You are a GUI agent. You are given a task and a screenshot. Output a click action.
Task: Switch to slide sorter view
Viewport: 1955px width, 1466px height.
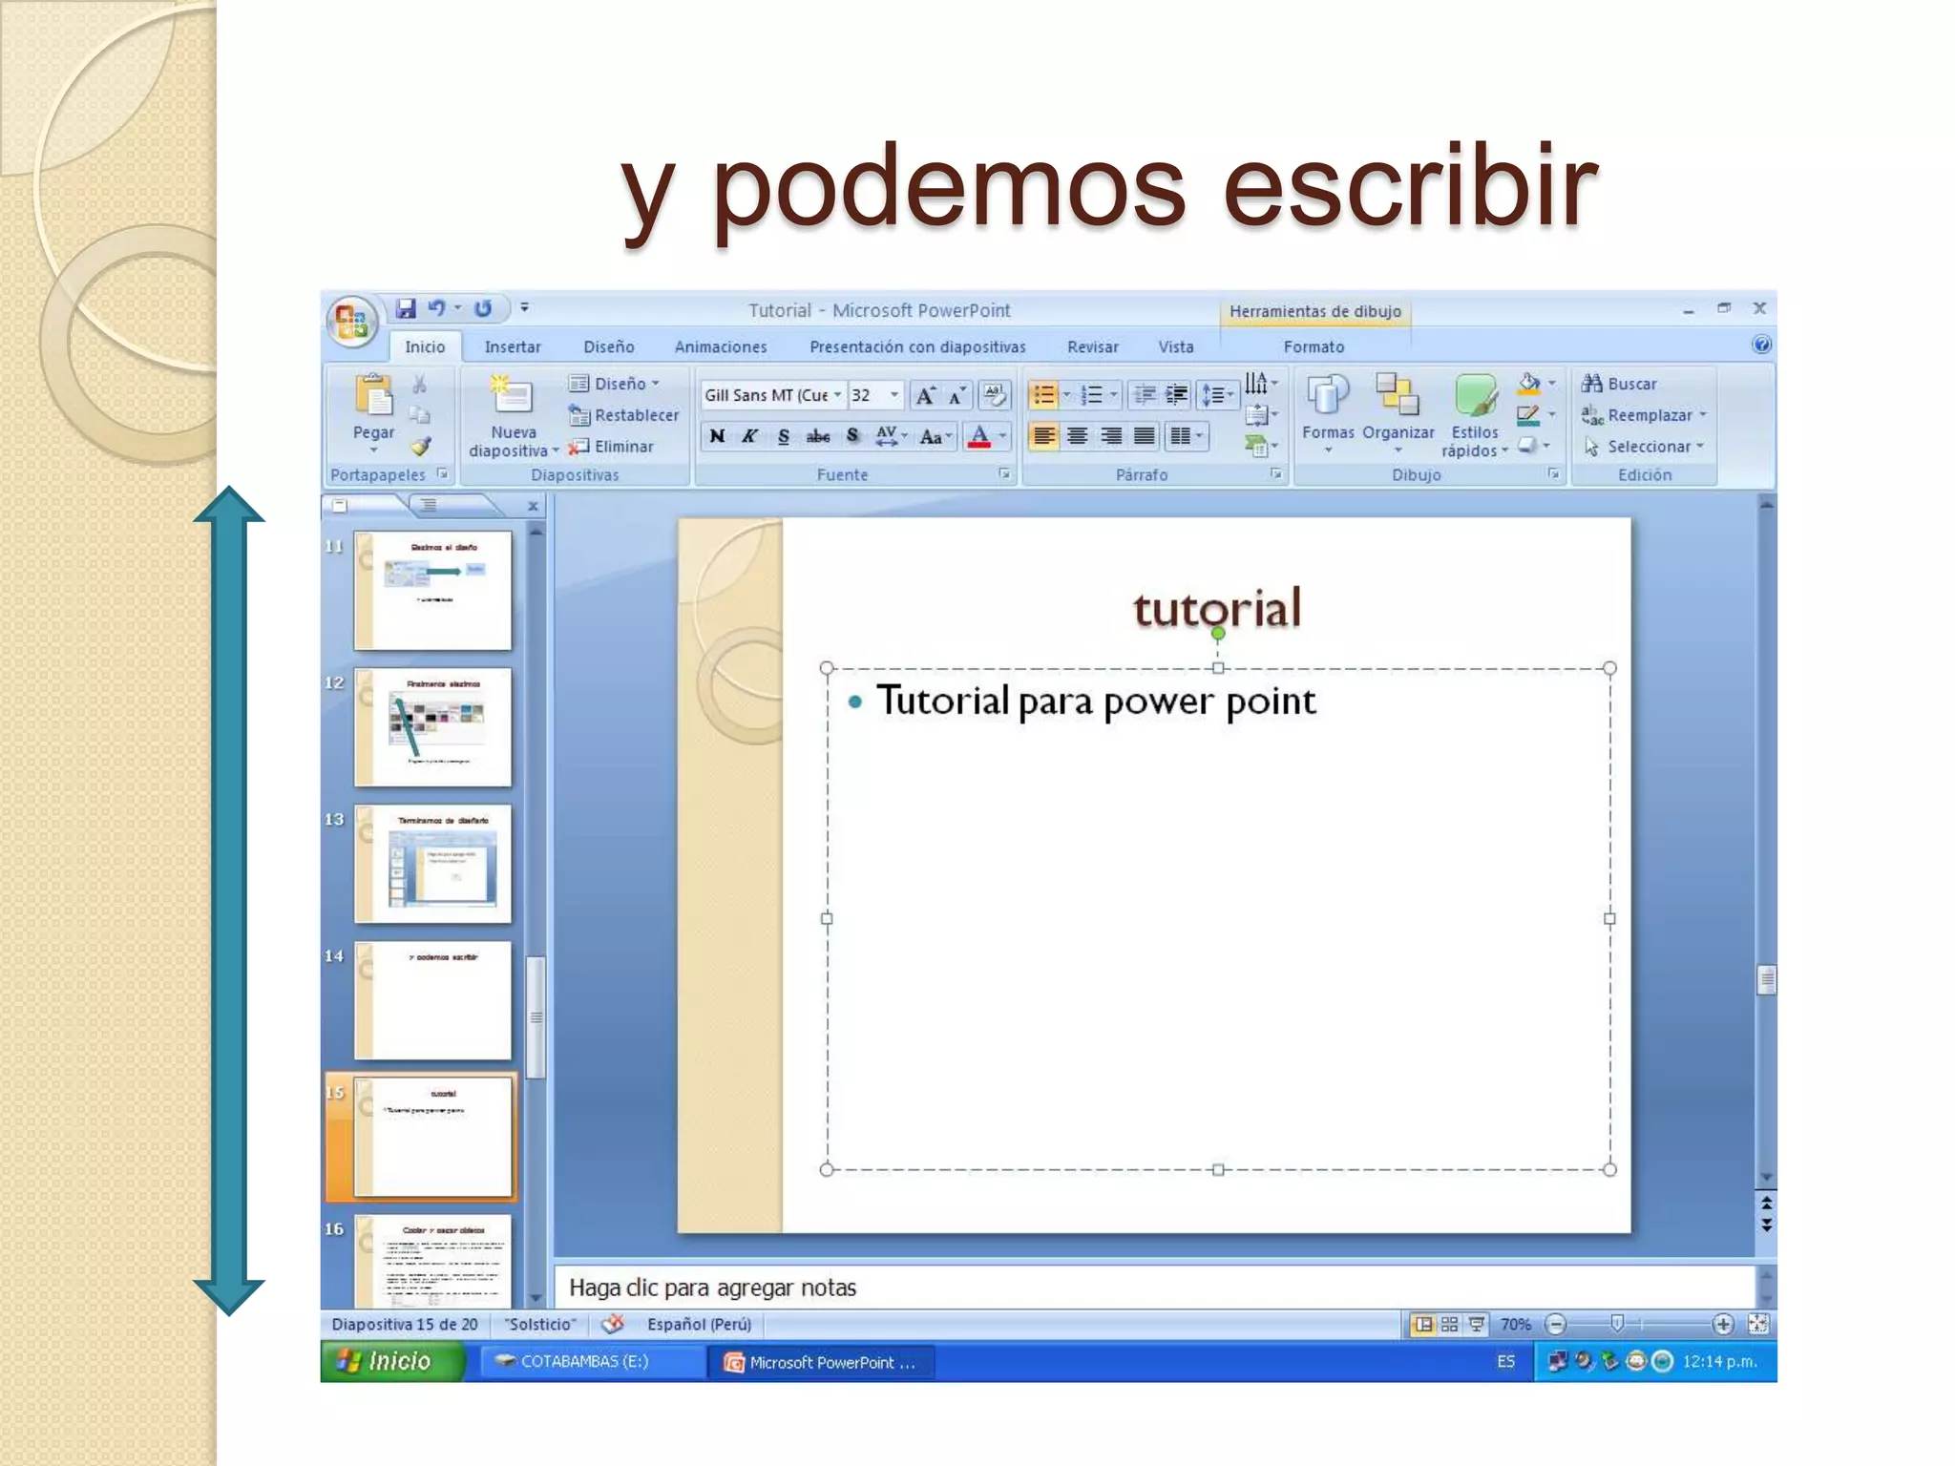click(x=1449, y=1324)
